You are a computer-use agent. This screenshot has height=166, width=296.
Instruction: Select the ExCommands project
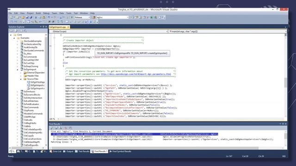coord(31,57)
